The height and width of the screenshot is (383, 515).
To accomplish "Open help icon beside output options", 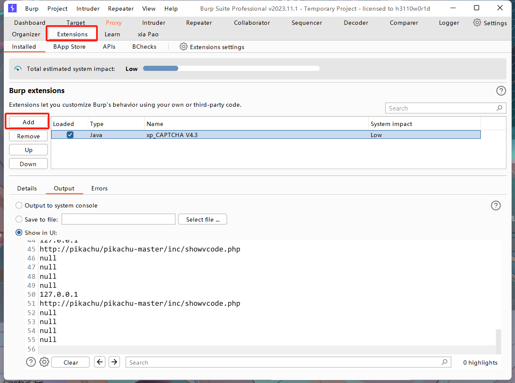I will point(496,205).
